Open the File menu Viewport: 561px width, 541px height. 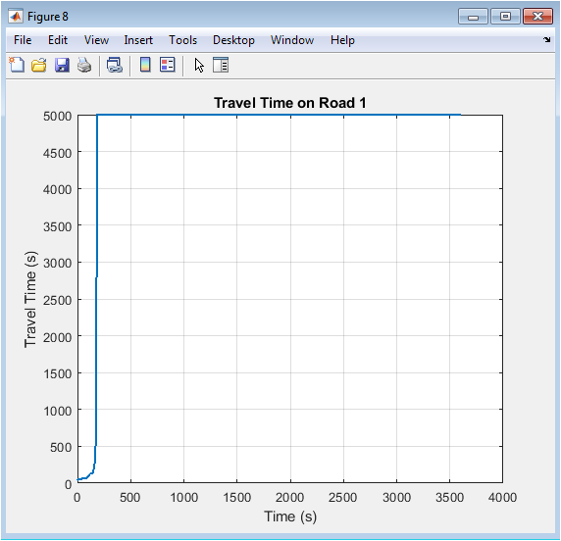coord(23,40)
